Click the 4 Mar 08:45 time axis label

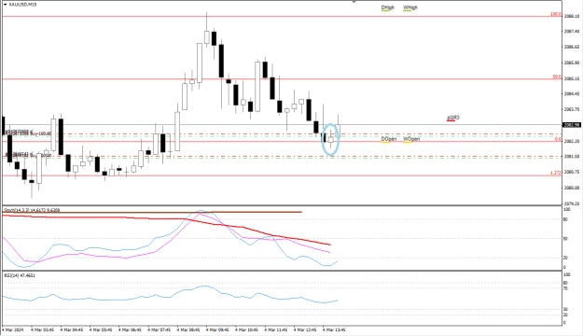pyautogui.click(x=188, y=329)
